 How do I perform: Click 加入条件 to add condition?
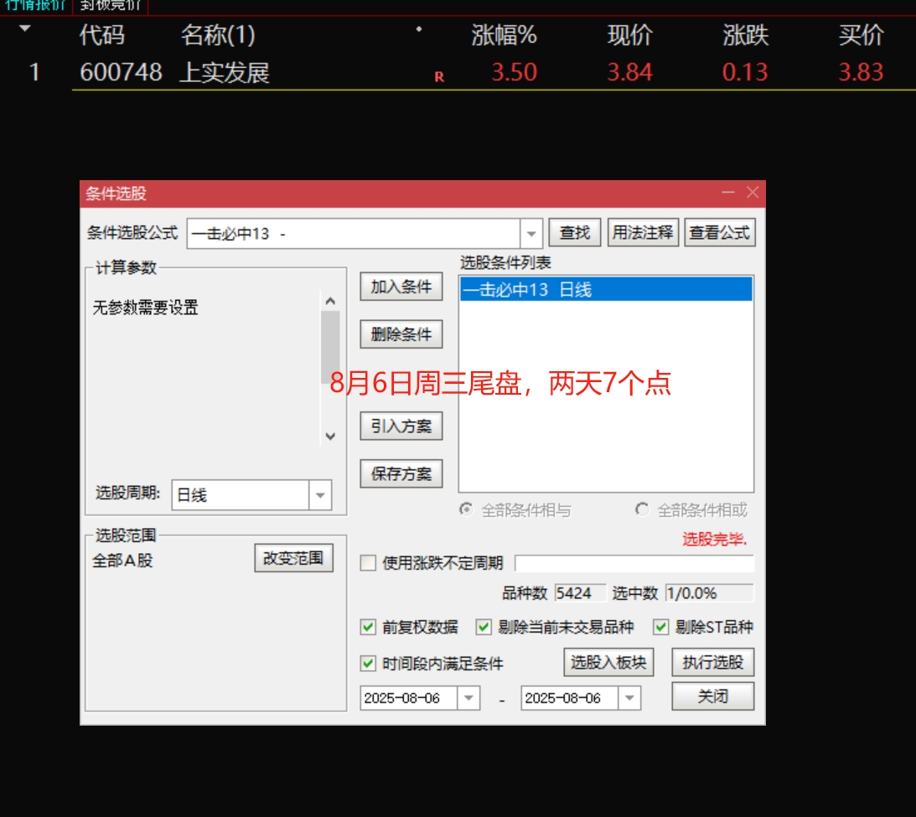pos(401,287)
